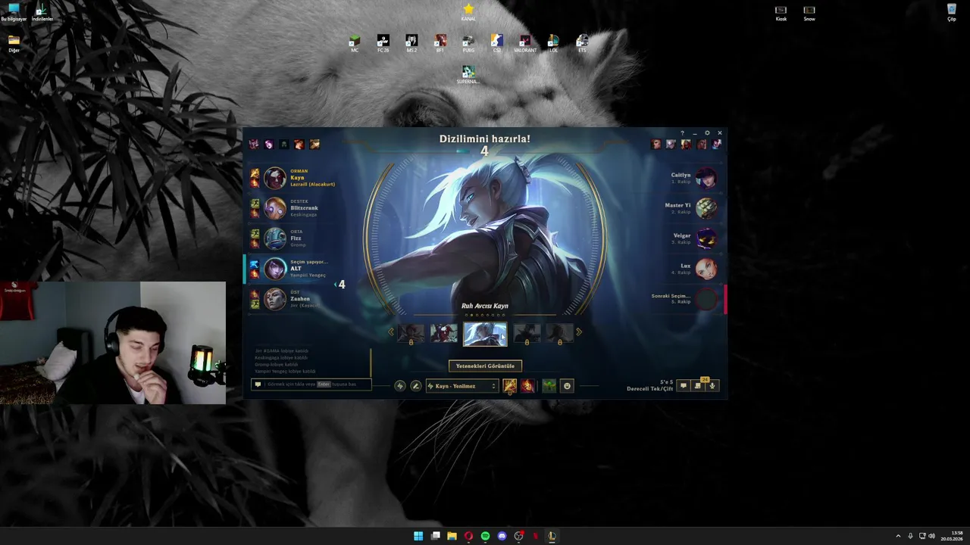Open the MC Minecraft desktop shortcut

coord(354,43)
